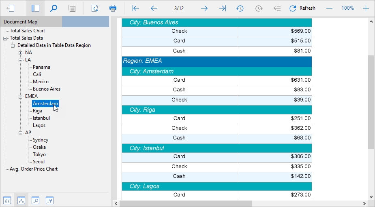Open the 100% zoom level dropdown
This screenshot has height=207, width=375.
(x=347, y=8)
